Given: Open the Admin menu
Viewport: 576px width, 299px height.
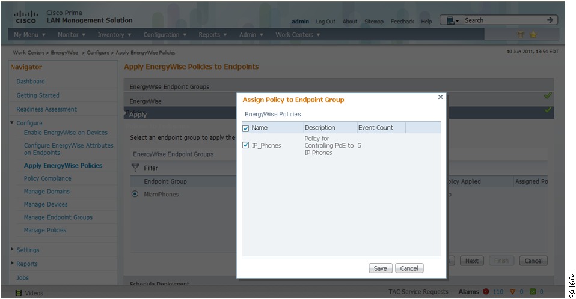Looking at the screenshot, I should pos(251,34).
